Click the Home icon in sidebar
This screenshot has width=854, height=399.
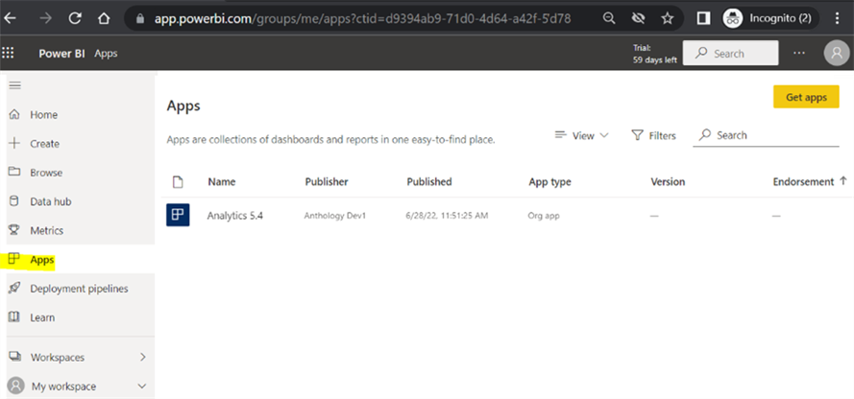coord(15,115)
